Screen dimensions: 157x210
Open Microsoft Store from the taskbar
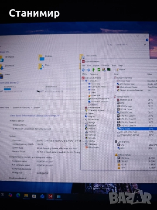click(34, 196)
